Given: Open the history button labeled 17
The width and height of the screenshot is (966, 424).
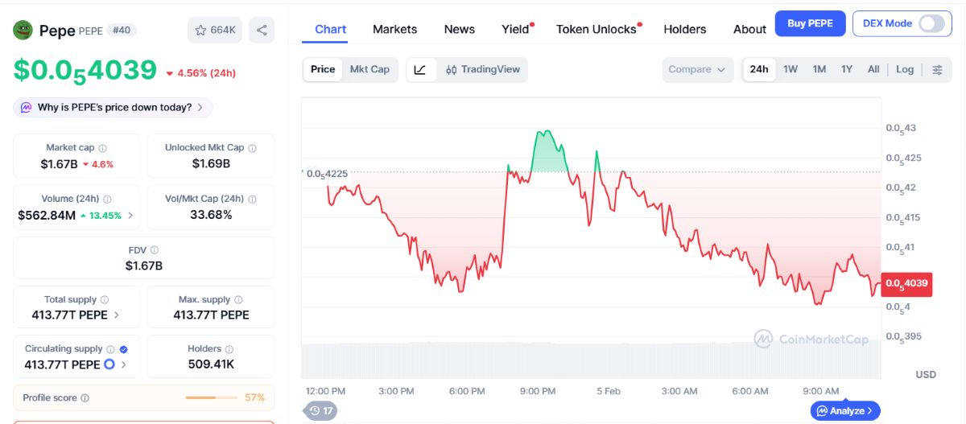Looking at the screenshot, I should click(320, 410).
